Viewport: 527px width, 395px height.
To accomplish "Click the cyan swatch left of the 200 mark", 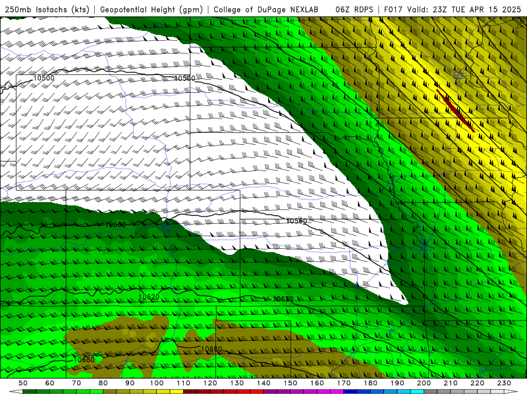I will [417, 392].
